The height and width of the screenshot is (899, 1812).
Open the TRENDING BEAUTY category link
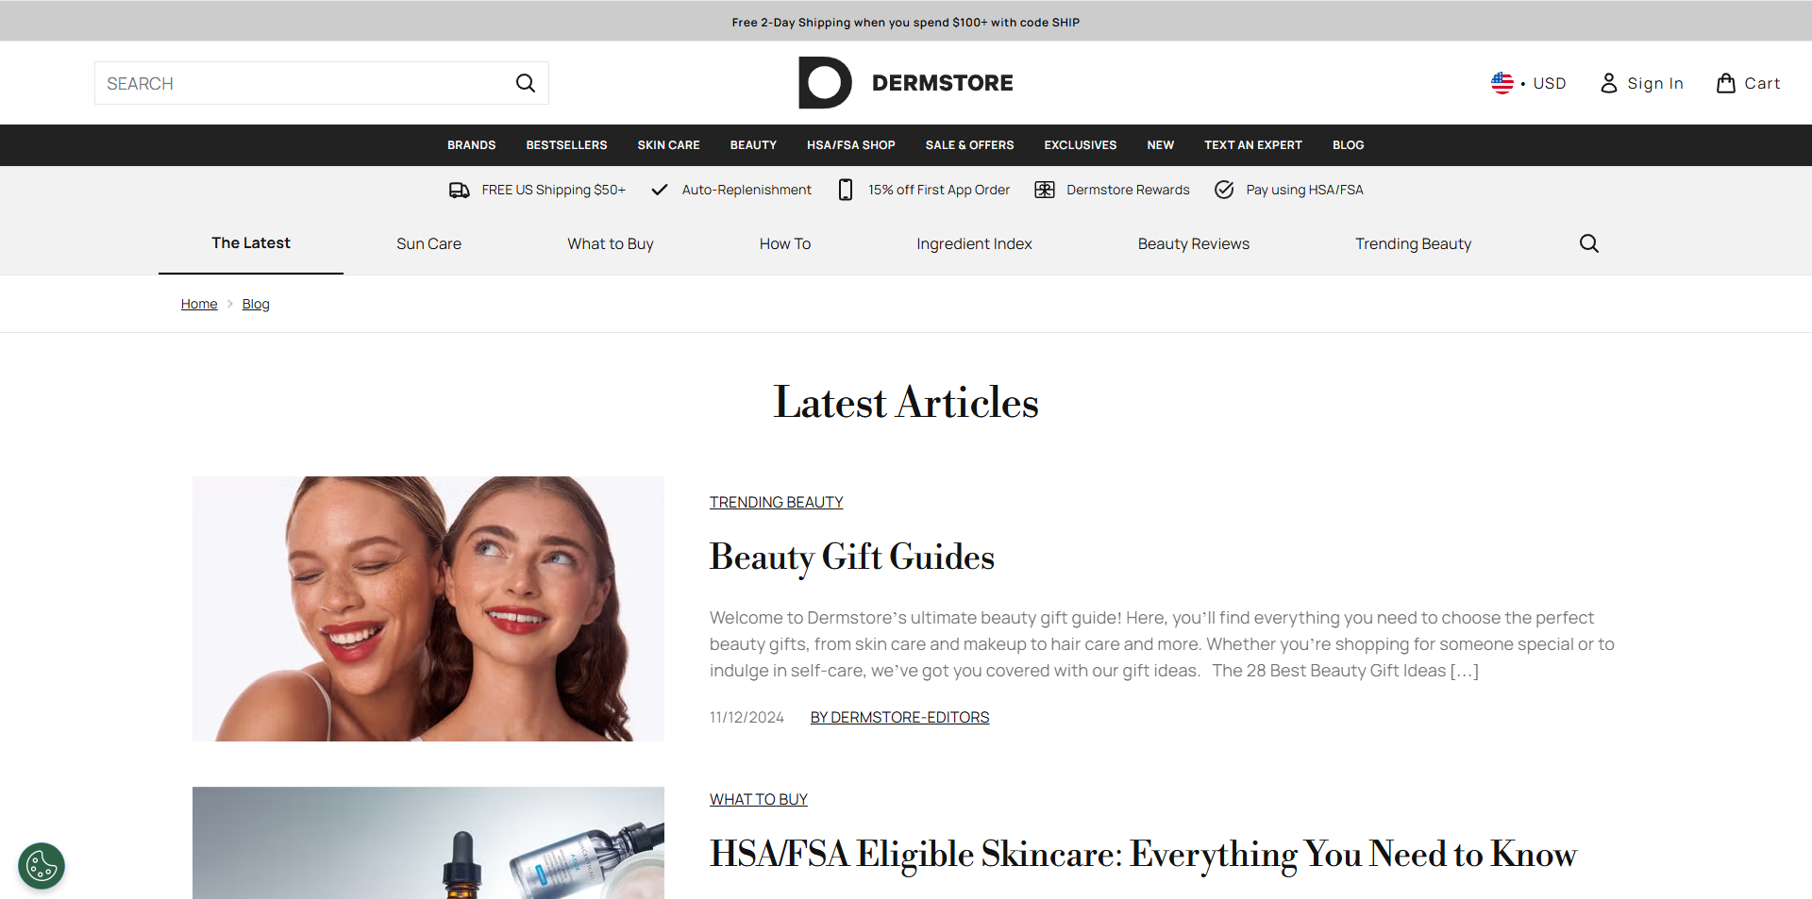[x=776, y=501]
